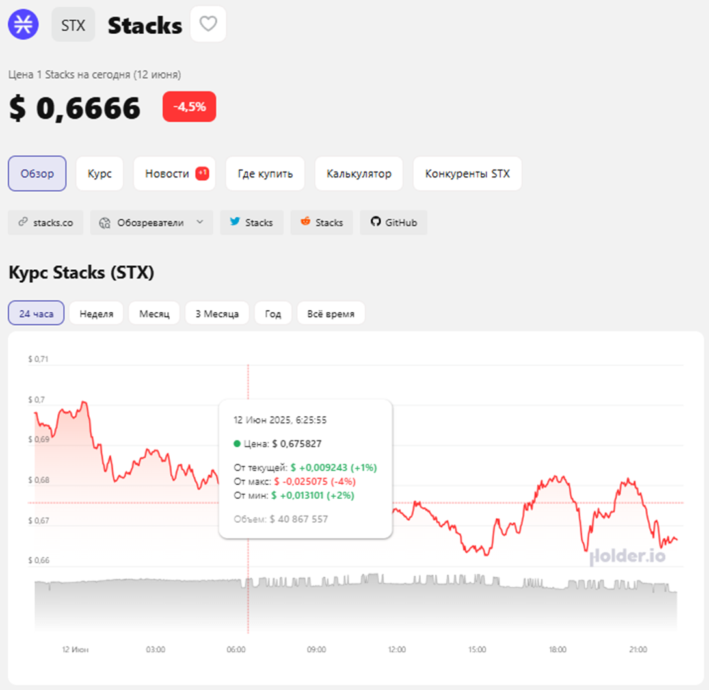Viewport: 709px width, 690px height.
Task: Click the price chart peak near $ 0,7
Action: click(x=84, y=403)
